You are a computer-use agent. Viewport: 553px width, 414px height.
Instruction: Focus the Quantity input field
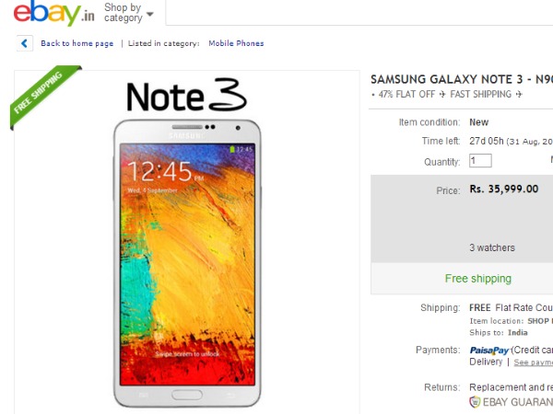pos(480,161)
